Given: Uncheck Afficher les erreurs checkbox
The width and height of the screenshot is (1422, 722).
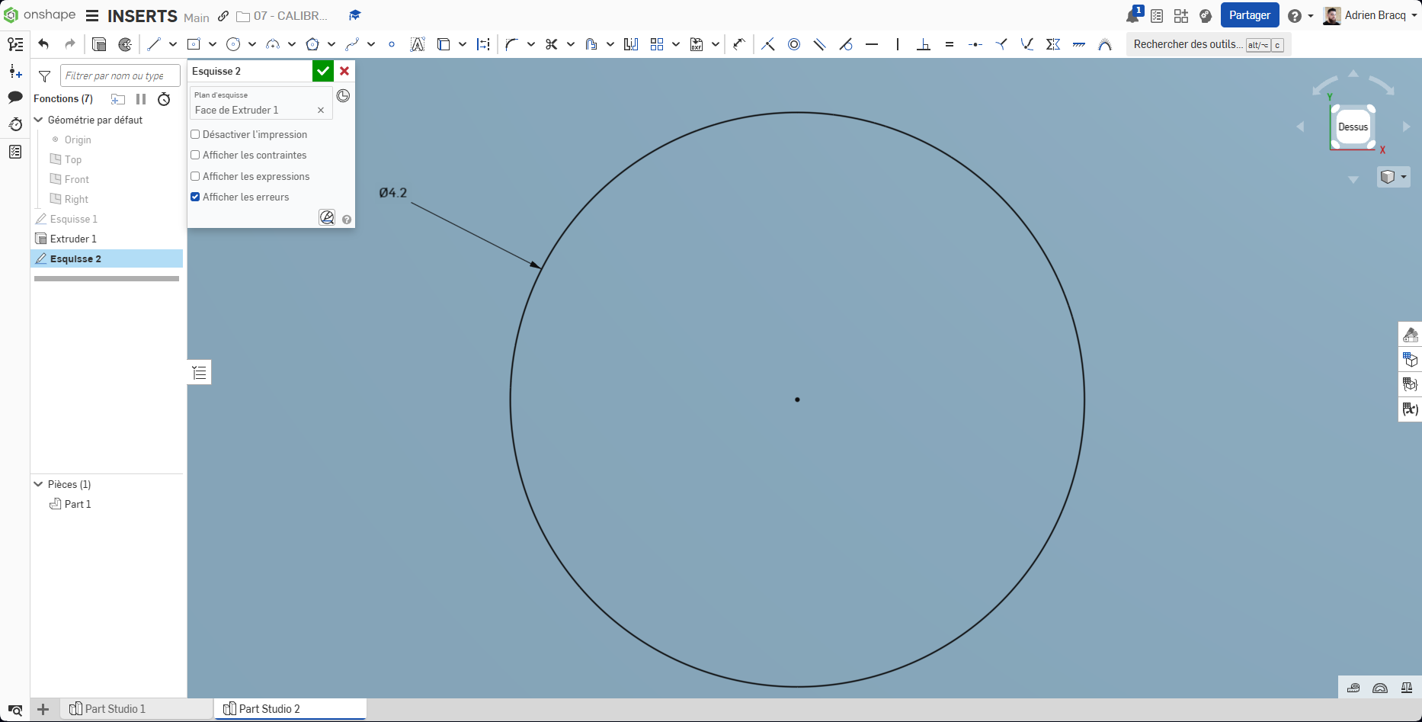Looking at the screenshot, I should click(196, 197).
